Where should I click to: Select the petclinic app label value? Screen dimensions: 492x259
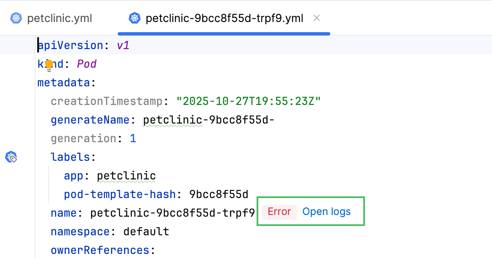pyautogui.click(x=126, y=176)
